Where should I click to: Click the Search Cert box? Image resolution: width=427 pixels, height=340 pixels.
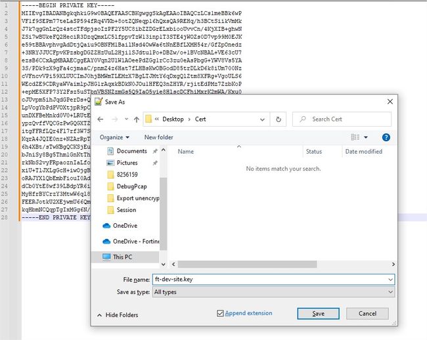(x=342, y=119)
